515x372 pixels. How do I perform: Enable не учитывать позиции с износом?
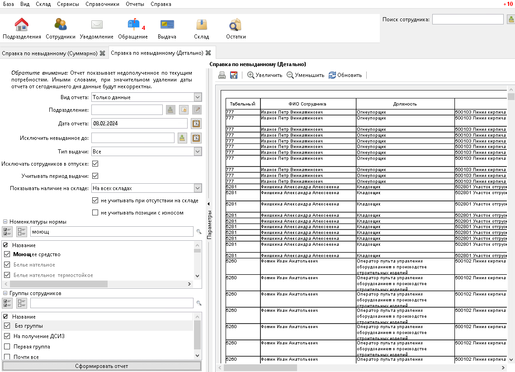coord(95,213)
